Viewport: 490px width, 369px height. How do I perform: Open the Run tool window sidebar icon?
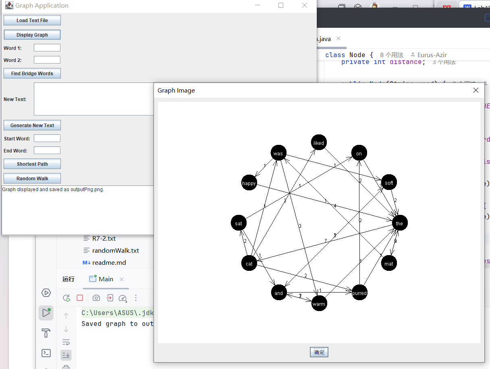46,313
